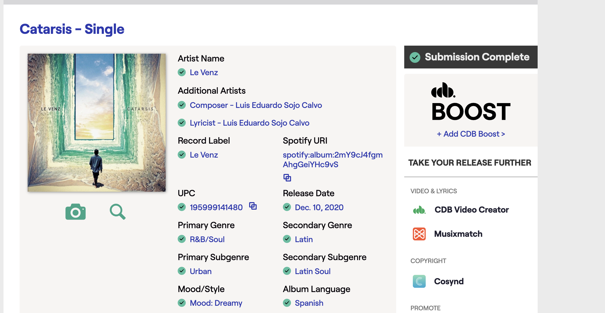Click the Spotify URI field label
This screenshot has height=313, width=605.
click(x=305, y=141)
